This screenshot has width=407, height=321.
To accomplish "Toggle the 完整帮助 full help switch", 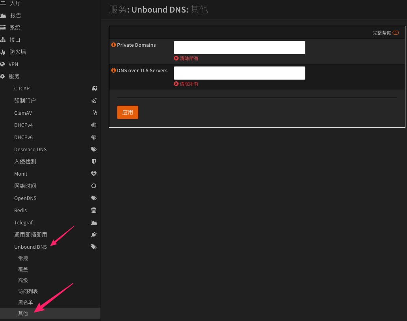I will [x=396, y=33].
